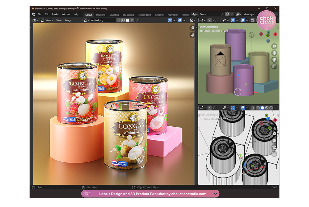Open an image with the folder icon
This screenshot has height=207, width=309.
(x=128, y=20)
